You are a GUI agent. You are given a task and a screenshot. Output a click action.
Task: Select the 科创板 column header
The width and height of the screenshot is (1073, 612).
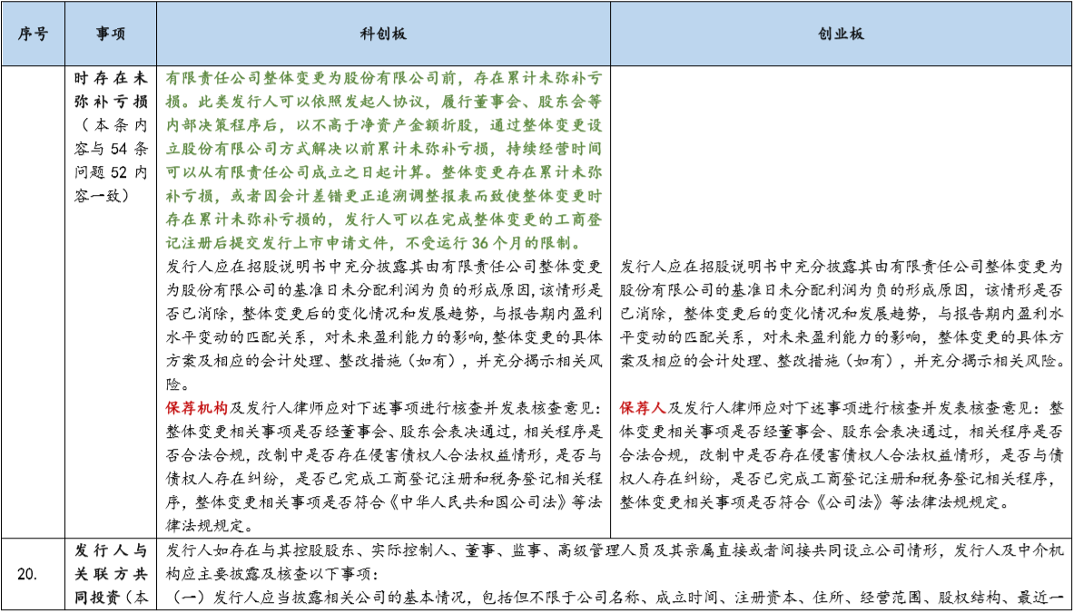383,34
